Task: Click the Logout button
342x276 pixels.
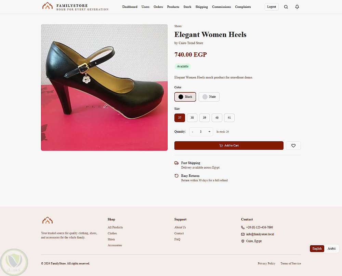Action: [272, 7]
